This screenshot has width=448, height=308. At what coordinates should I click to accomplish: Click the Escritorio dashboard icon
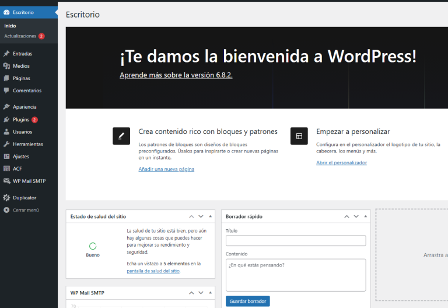[6, 12]
